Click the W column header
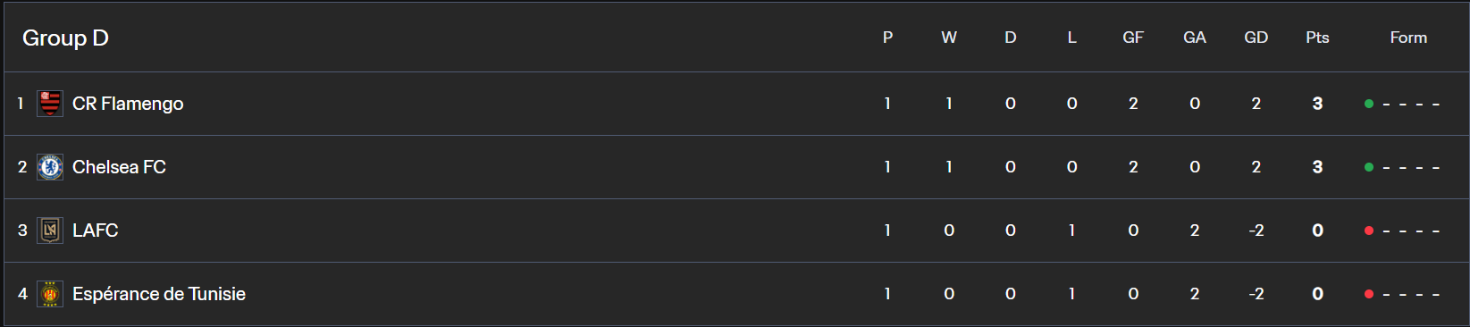Viewport: 1470px width, 327px height. 949,38
